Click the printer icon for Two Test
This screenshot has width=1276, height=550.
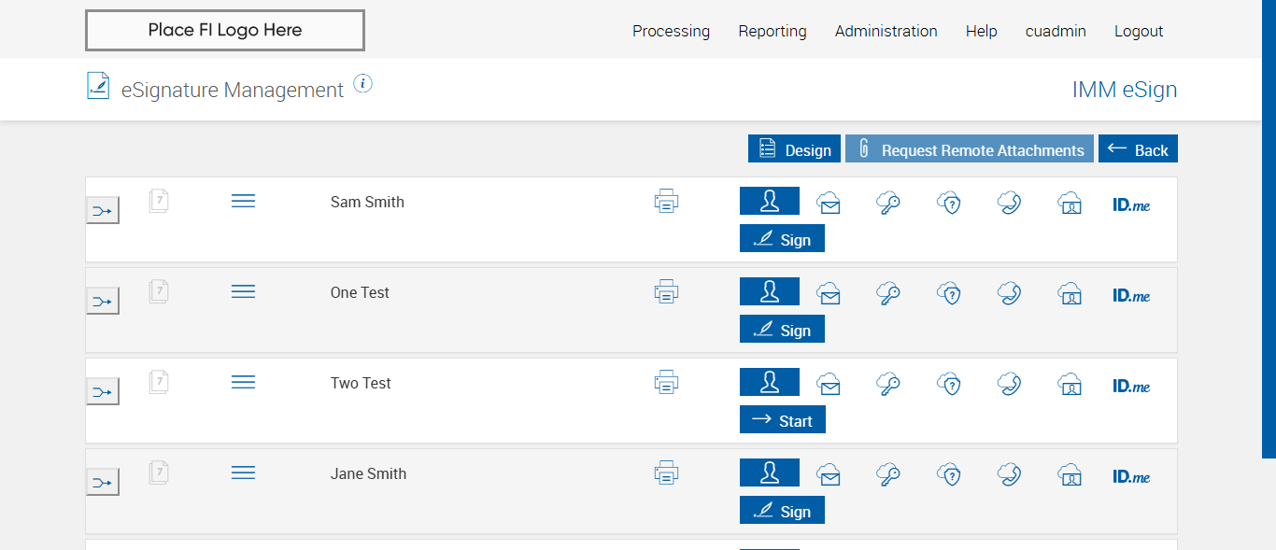666,382
